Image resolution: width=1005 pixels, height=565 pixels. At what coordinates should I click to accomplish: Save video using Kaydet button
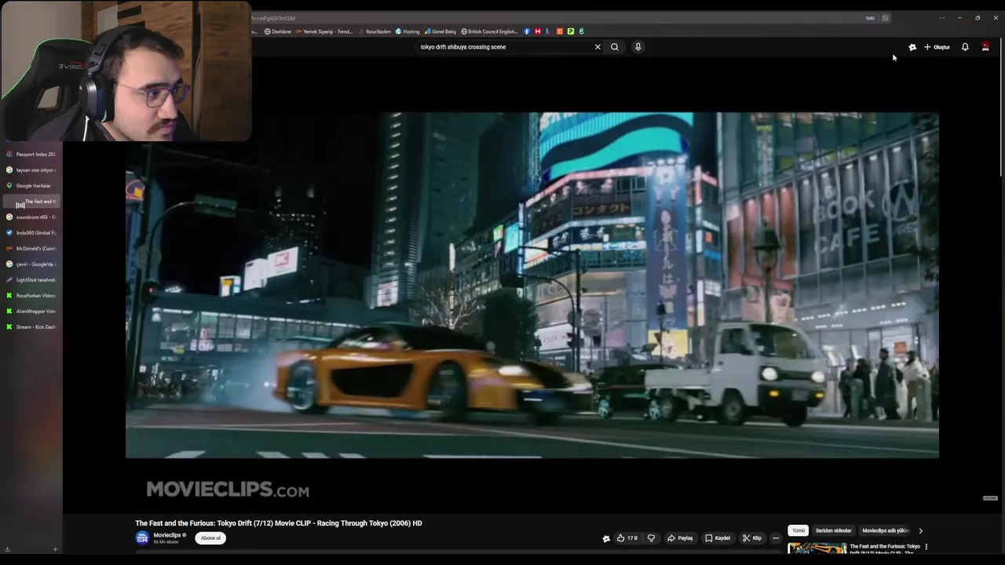point(718,538)
